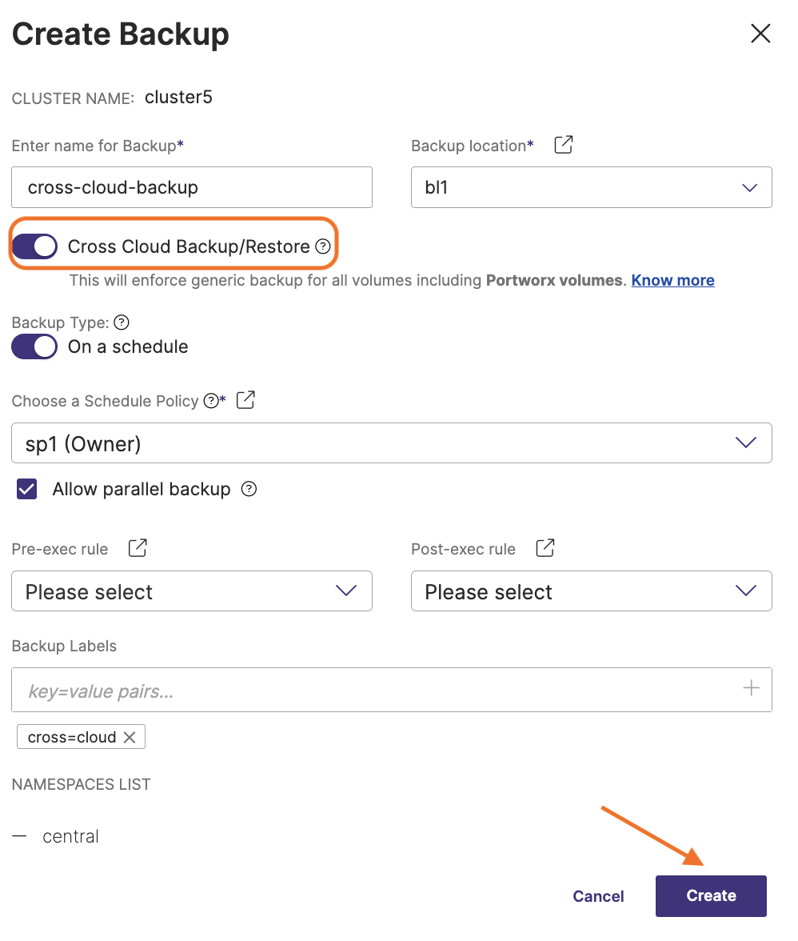The height and width of the screenshot is (941, 798).
Task: Click Cross Cloud Backup/Restore help icon
Action: [x=322, y=246]
